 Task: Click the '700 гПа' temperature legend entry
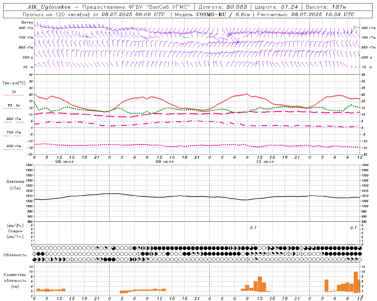pyautogui.click(x=14, y=134)
